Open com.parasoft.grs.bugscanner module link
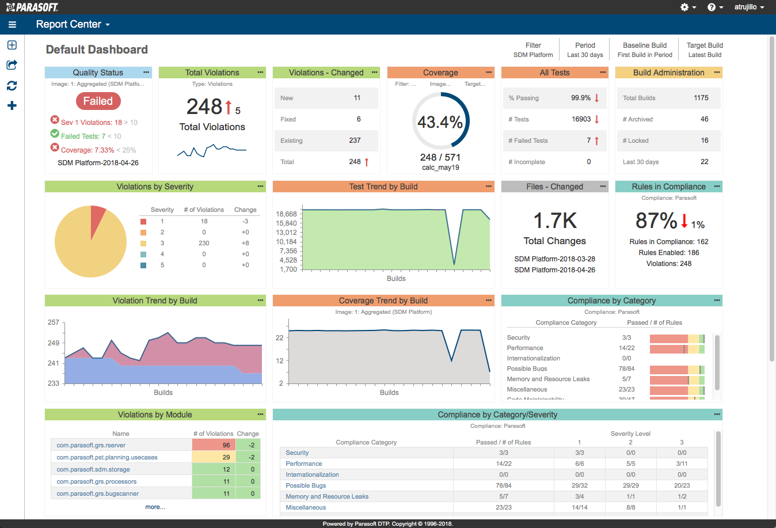 tap(98, 493)
